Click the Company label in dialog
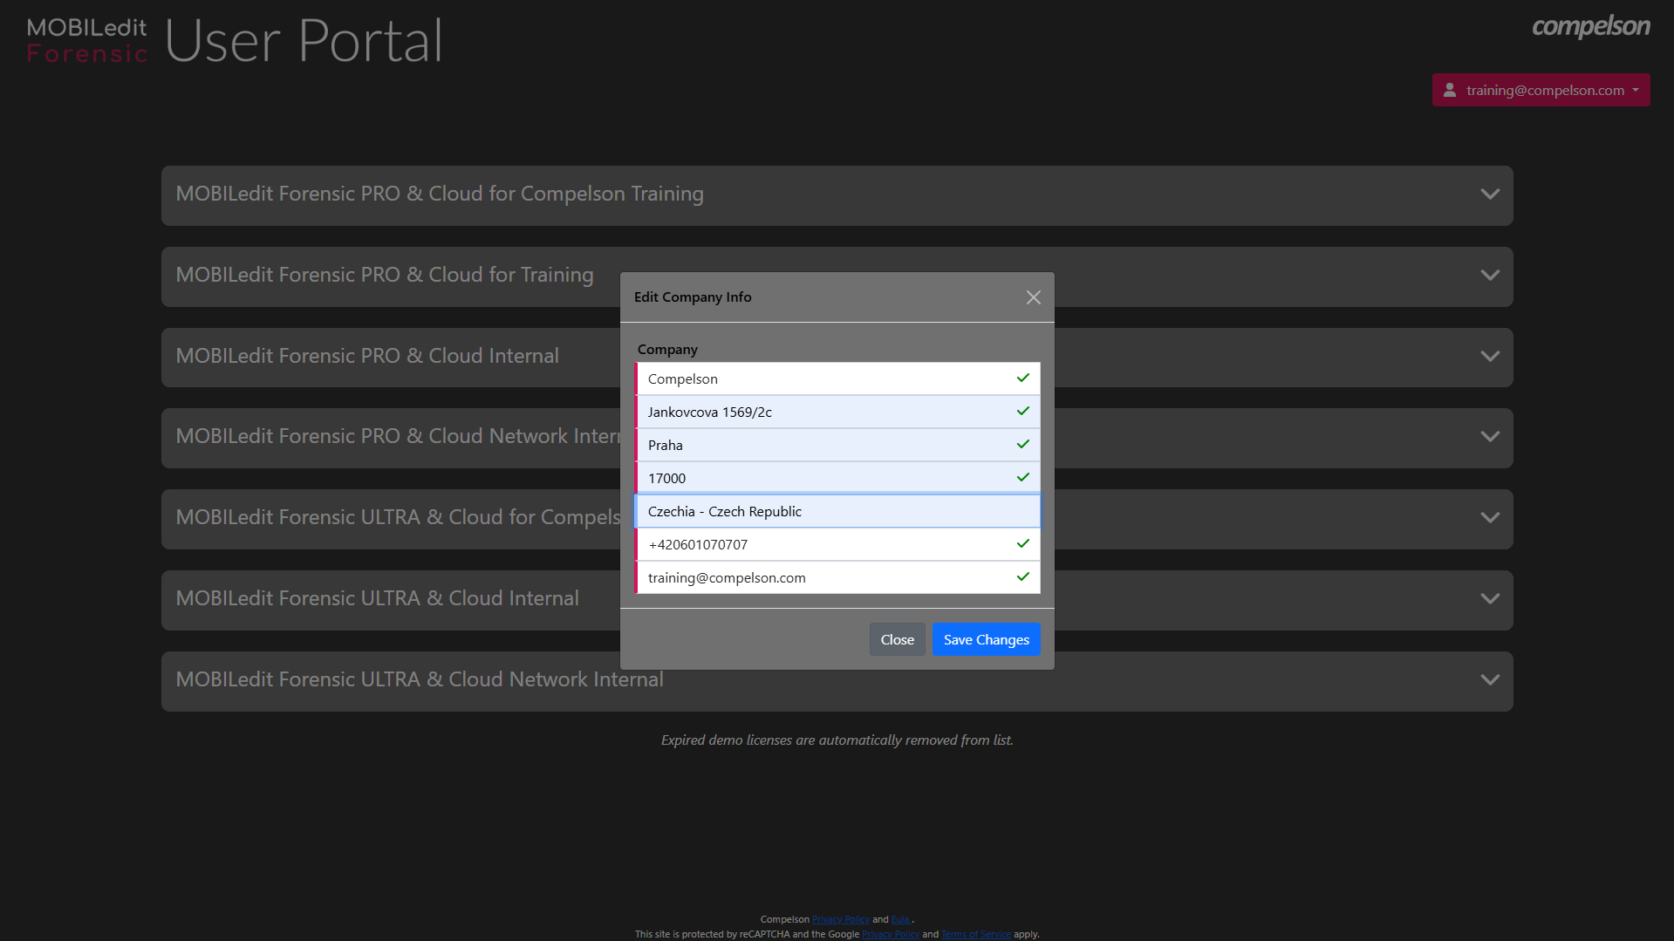Screen dimensions: 1674x941 667,349
